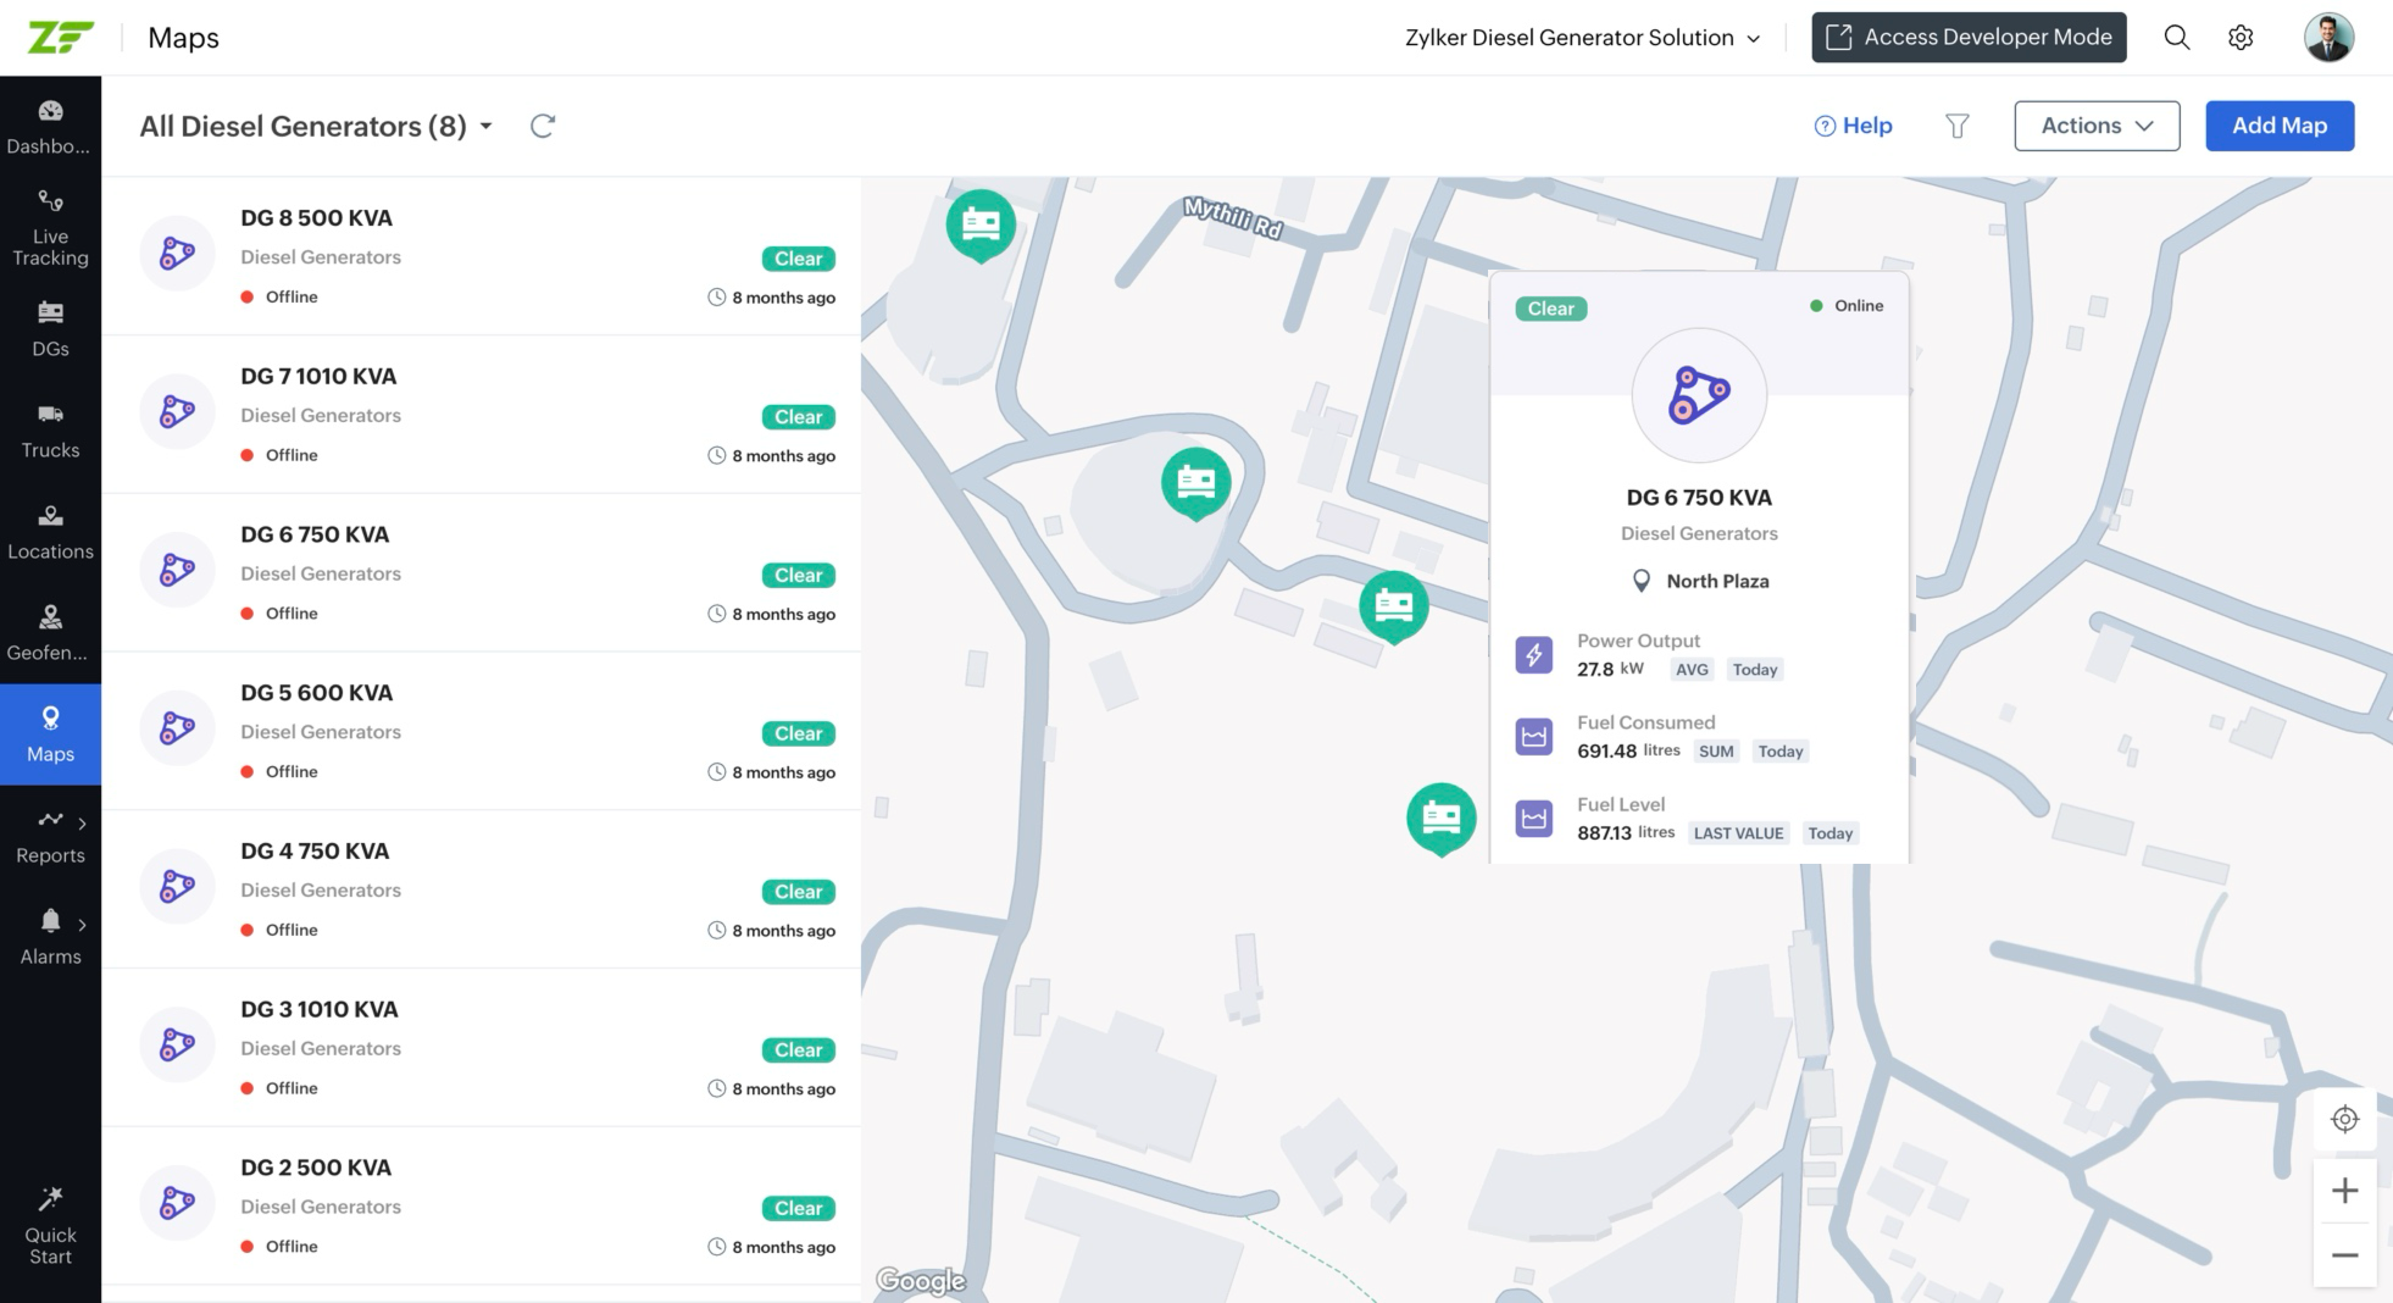Open Live Tracking in sidebar
Viewport: 2393px width, 1303px height.
coord(50,228)
